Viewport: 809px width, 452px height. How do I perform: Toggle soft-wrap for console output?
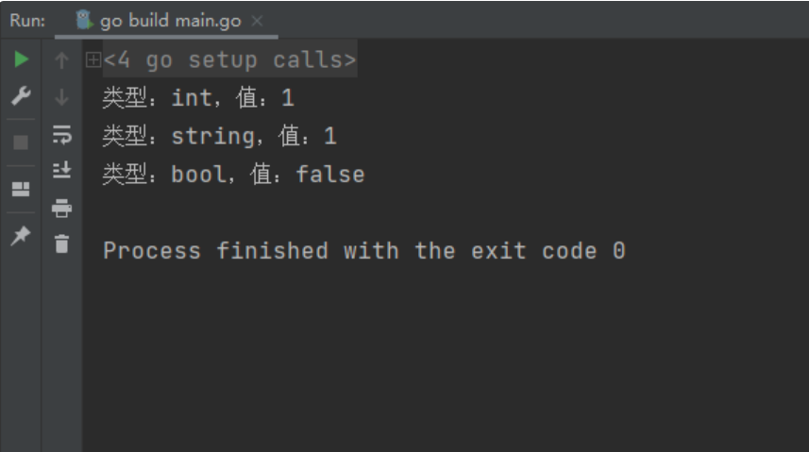(62, 135)
